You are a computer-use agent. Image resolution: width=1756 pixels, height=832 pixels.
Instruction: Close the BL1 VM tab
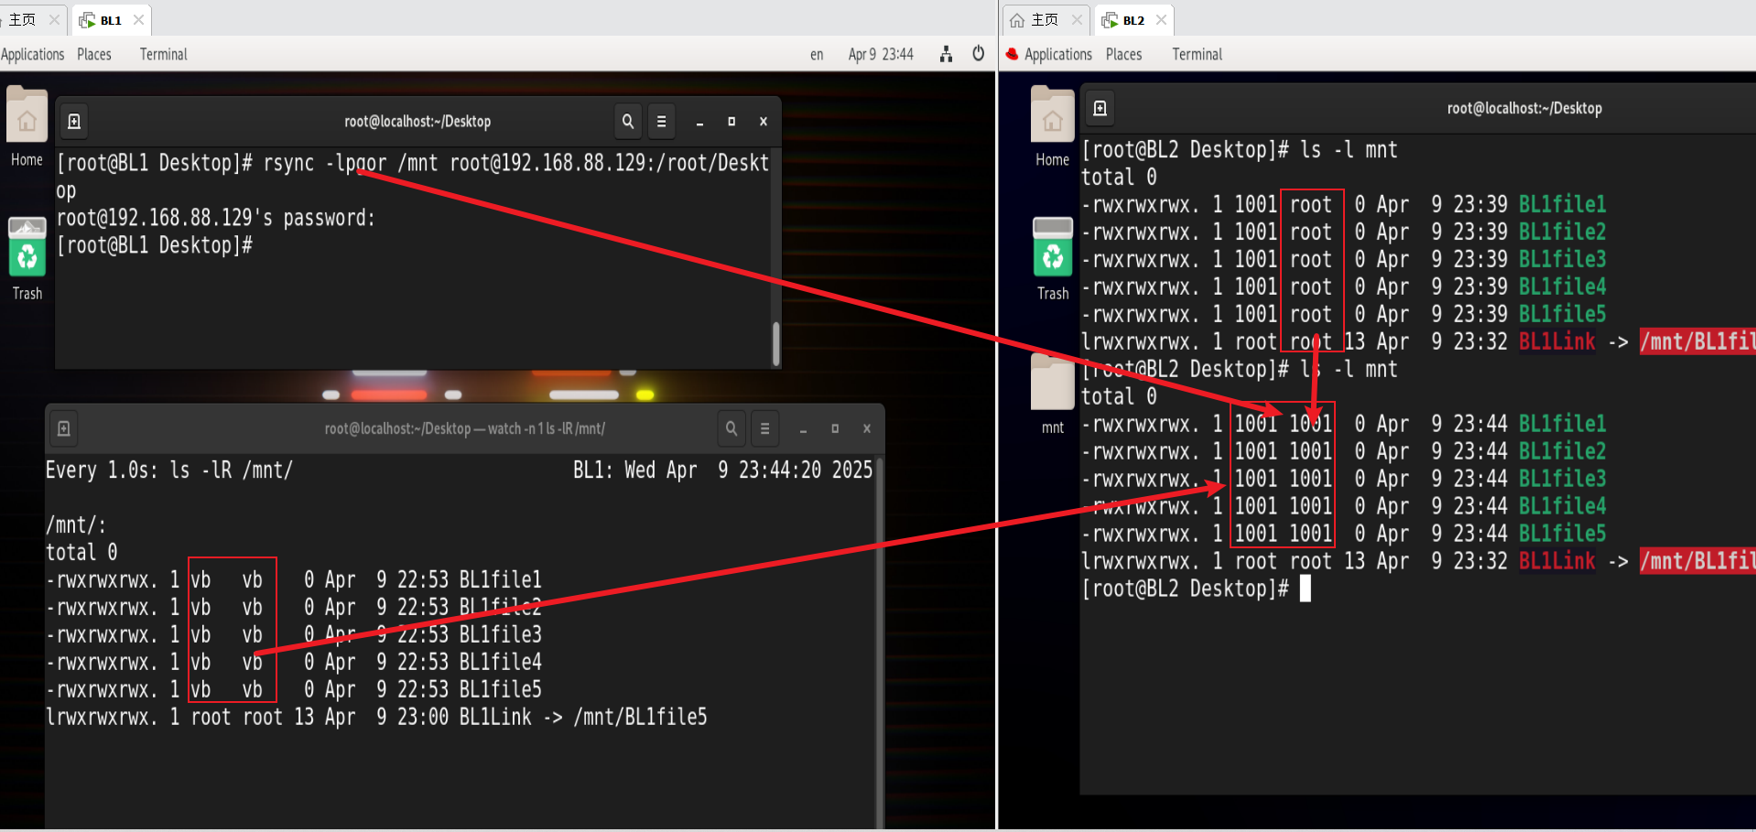(x=138, y=19)
